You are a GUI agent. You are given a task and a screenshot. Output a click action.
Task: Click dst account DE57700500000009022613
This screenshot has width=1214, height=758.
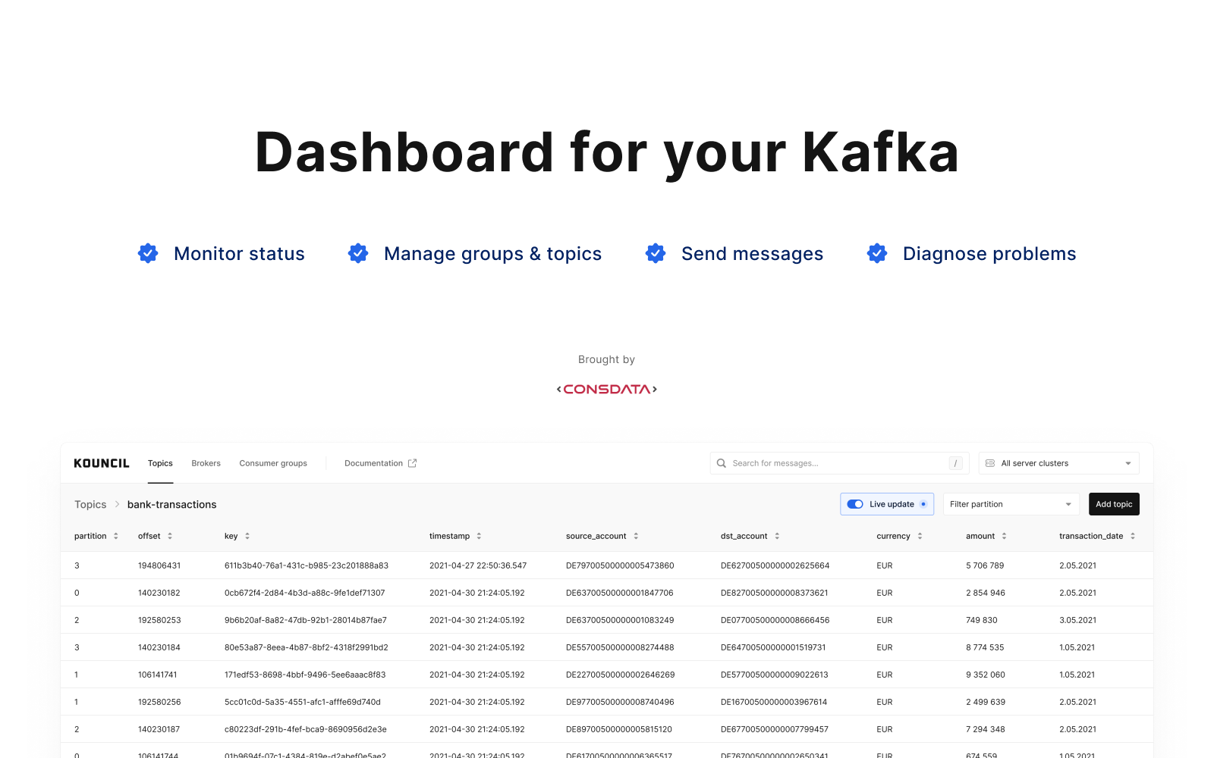[x=775, y=675]
